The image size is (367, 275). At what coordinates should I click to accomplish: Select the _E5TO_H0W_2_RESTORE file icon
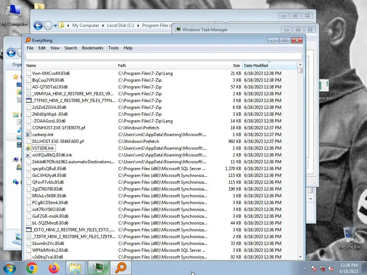click(x=29, y=230)
